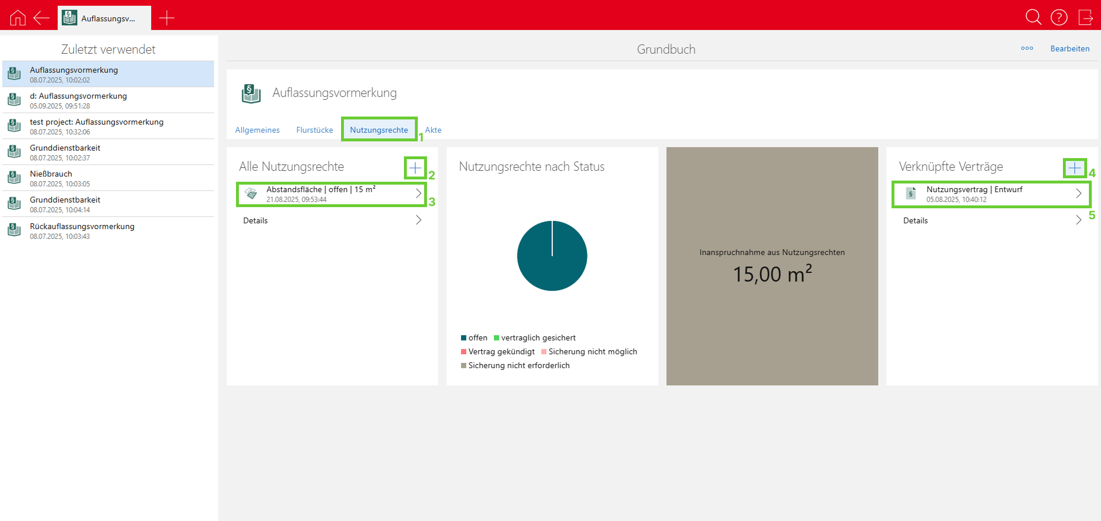Open chevron of Abstandsfläche entry
The image size is (1101, 521).
coord(418,194)
